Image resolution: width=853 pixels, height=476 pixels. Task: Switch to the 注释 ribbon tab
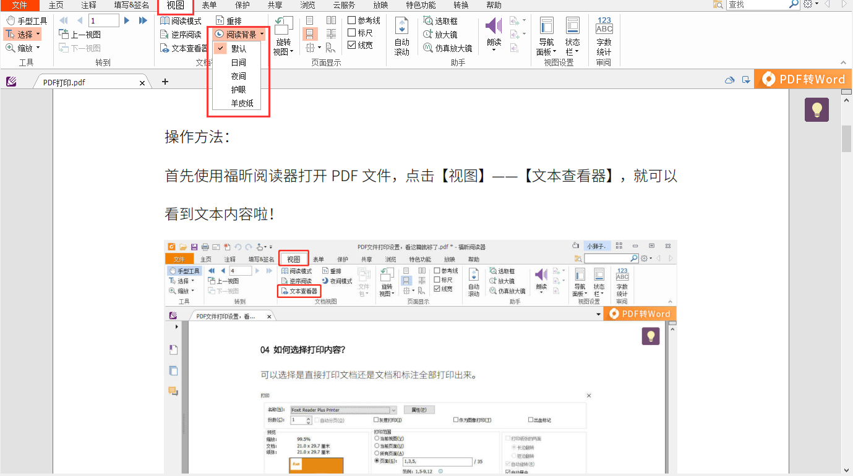pos(88,5)
